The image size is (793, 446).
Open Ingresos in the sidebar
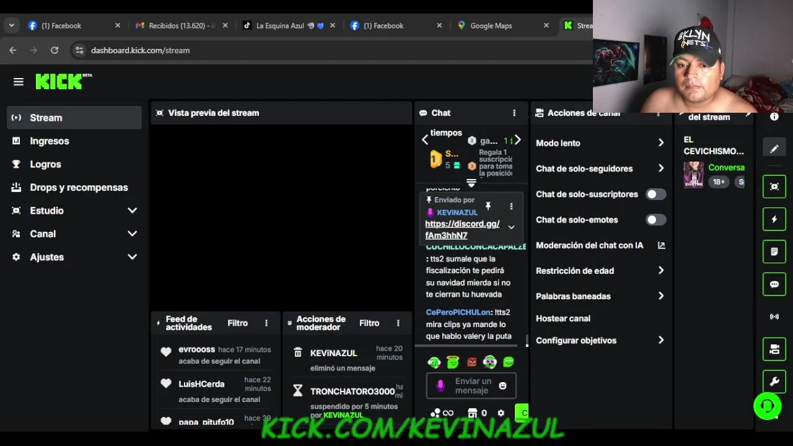pos(74,141)
